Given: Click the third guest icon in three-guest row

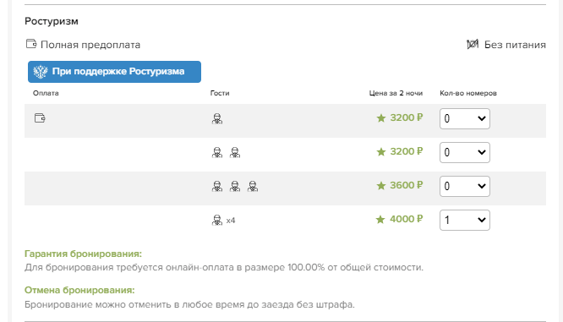Looking at the screenshot, I should point(253,186).
